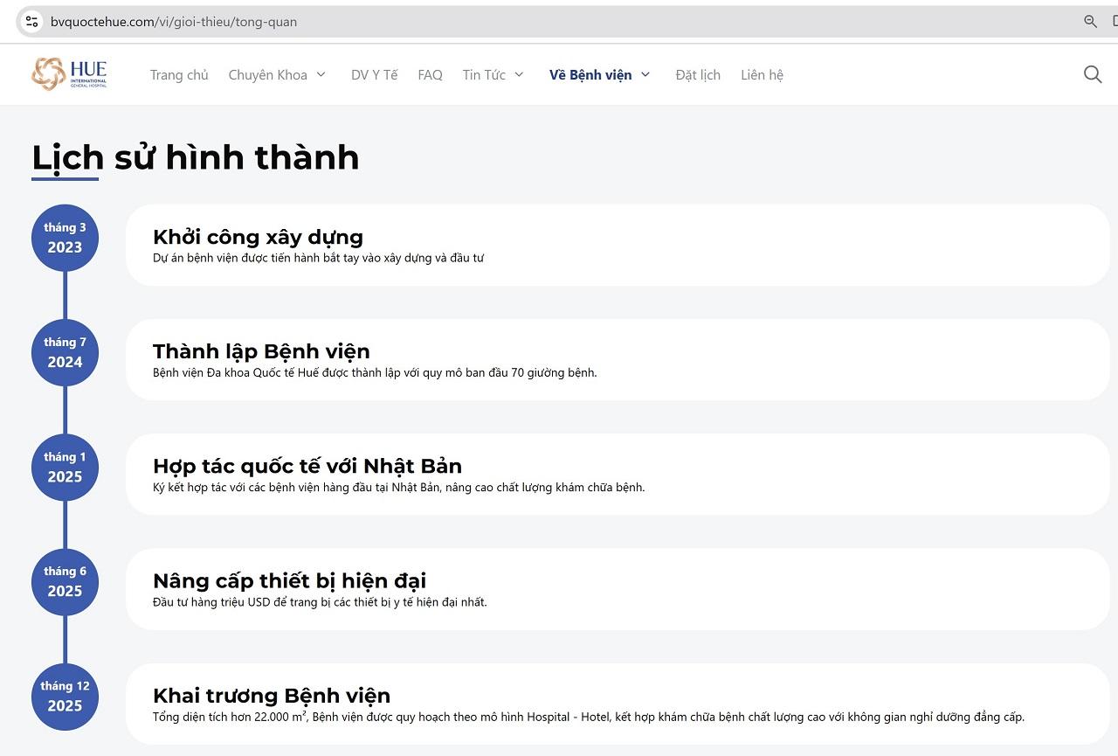Go to Trang chủ menu item
This screenshot has height=756, width=1118.
click(x=179, y=75)
